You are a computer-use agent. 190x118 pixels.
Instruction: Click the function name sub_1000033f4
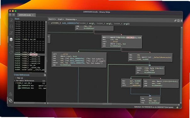pyautogui.click(x=70, y=23)
